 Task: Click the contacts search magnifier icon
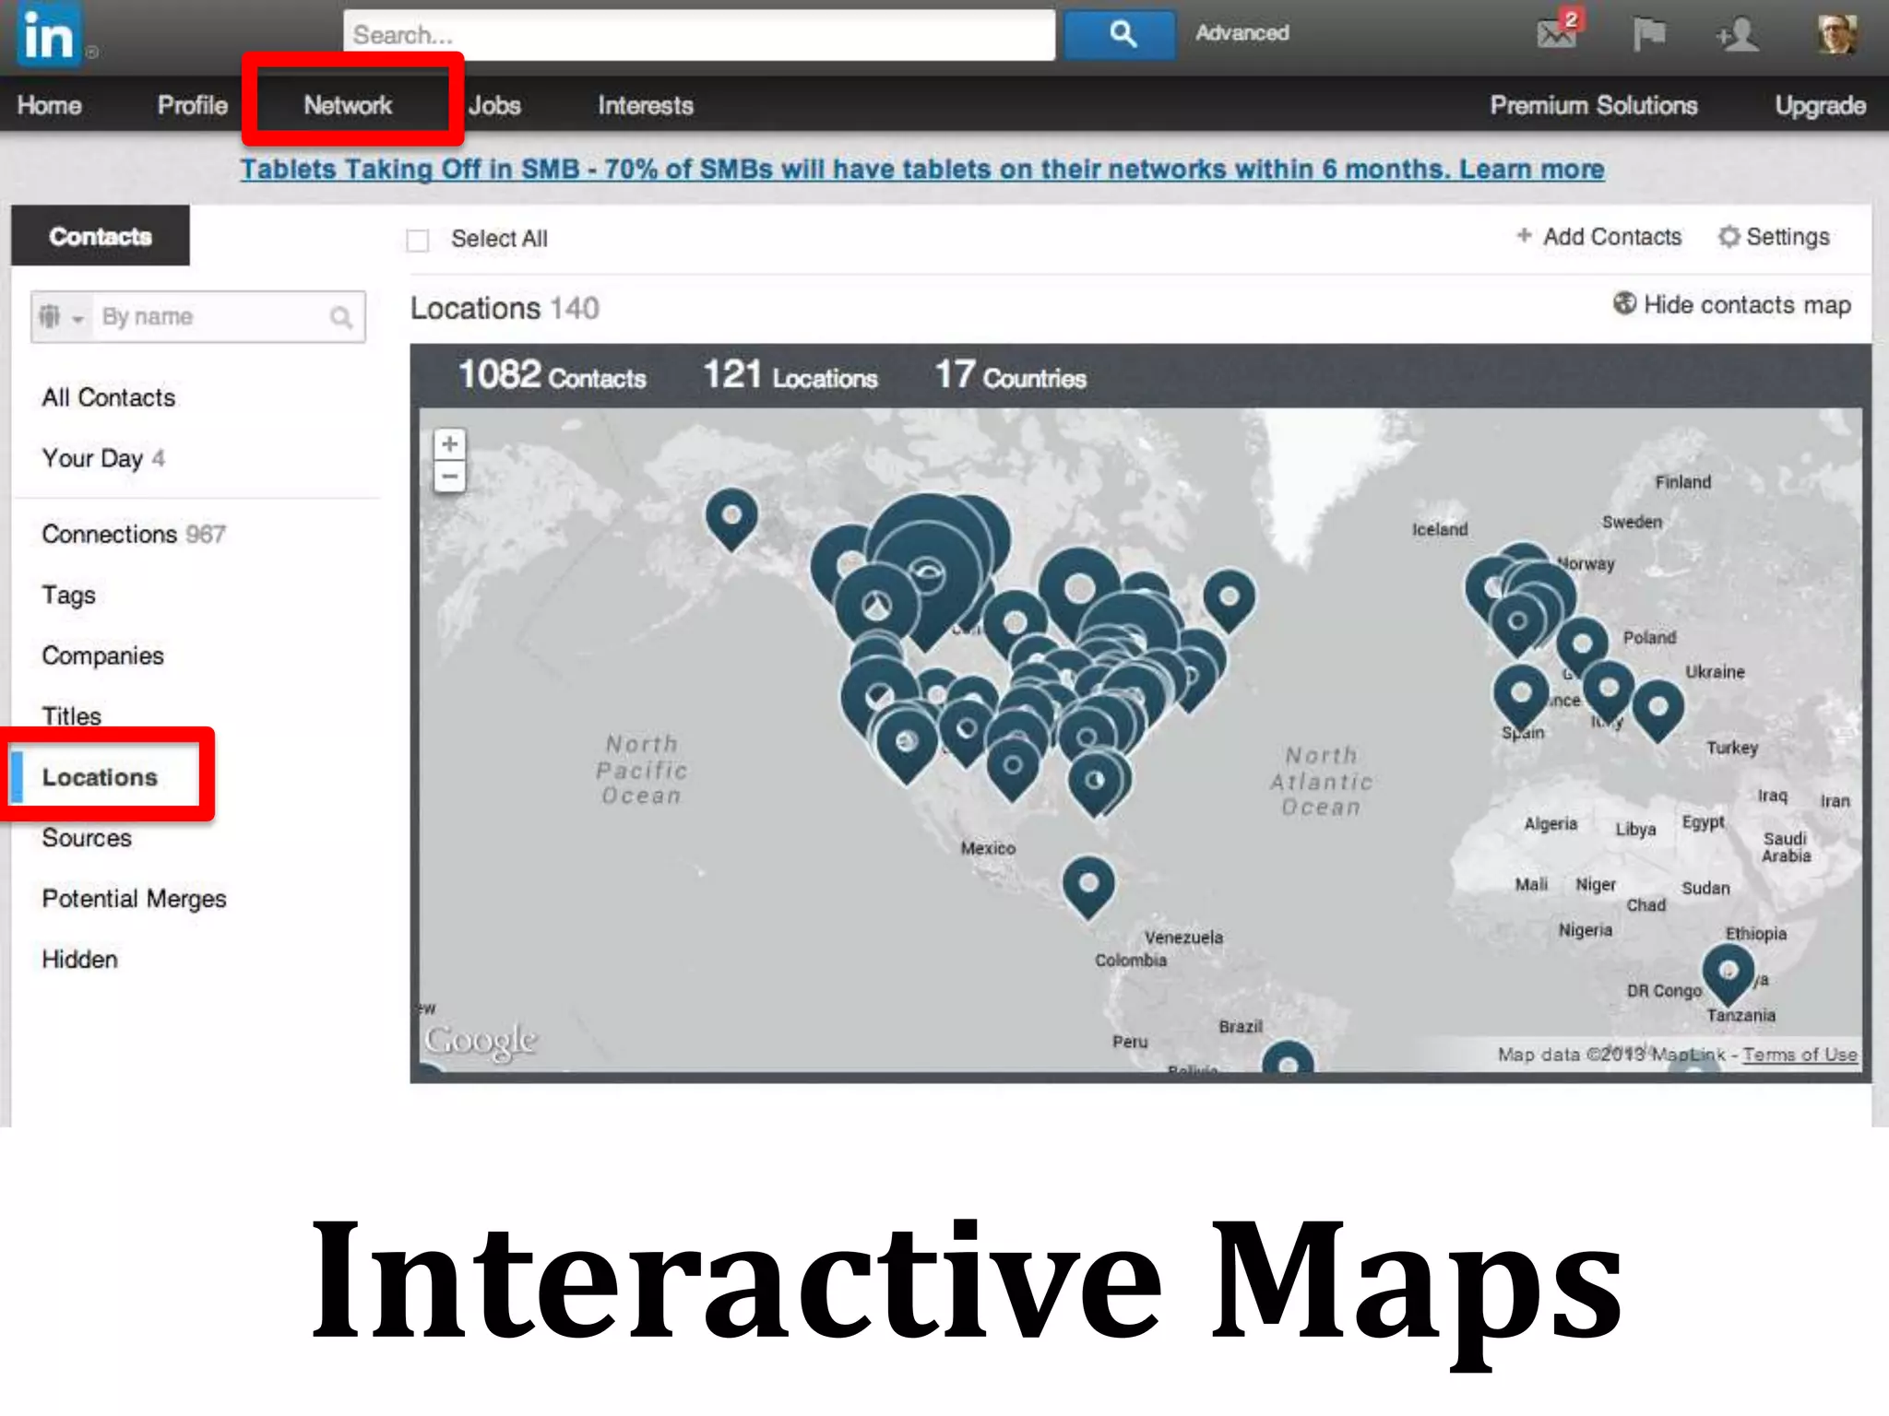click(x=341, y=317)
